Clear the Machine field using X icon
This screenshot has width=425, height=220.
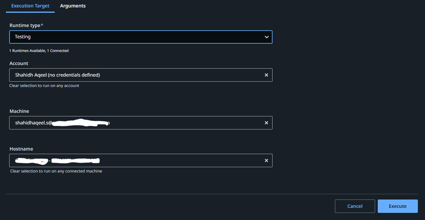point(266,123)
